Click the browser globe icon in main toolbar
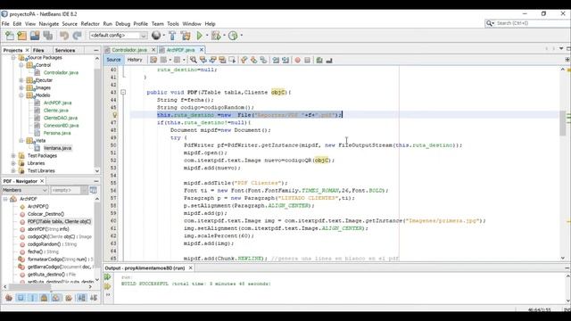571x321 pixels. point(156,36)
